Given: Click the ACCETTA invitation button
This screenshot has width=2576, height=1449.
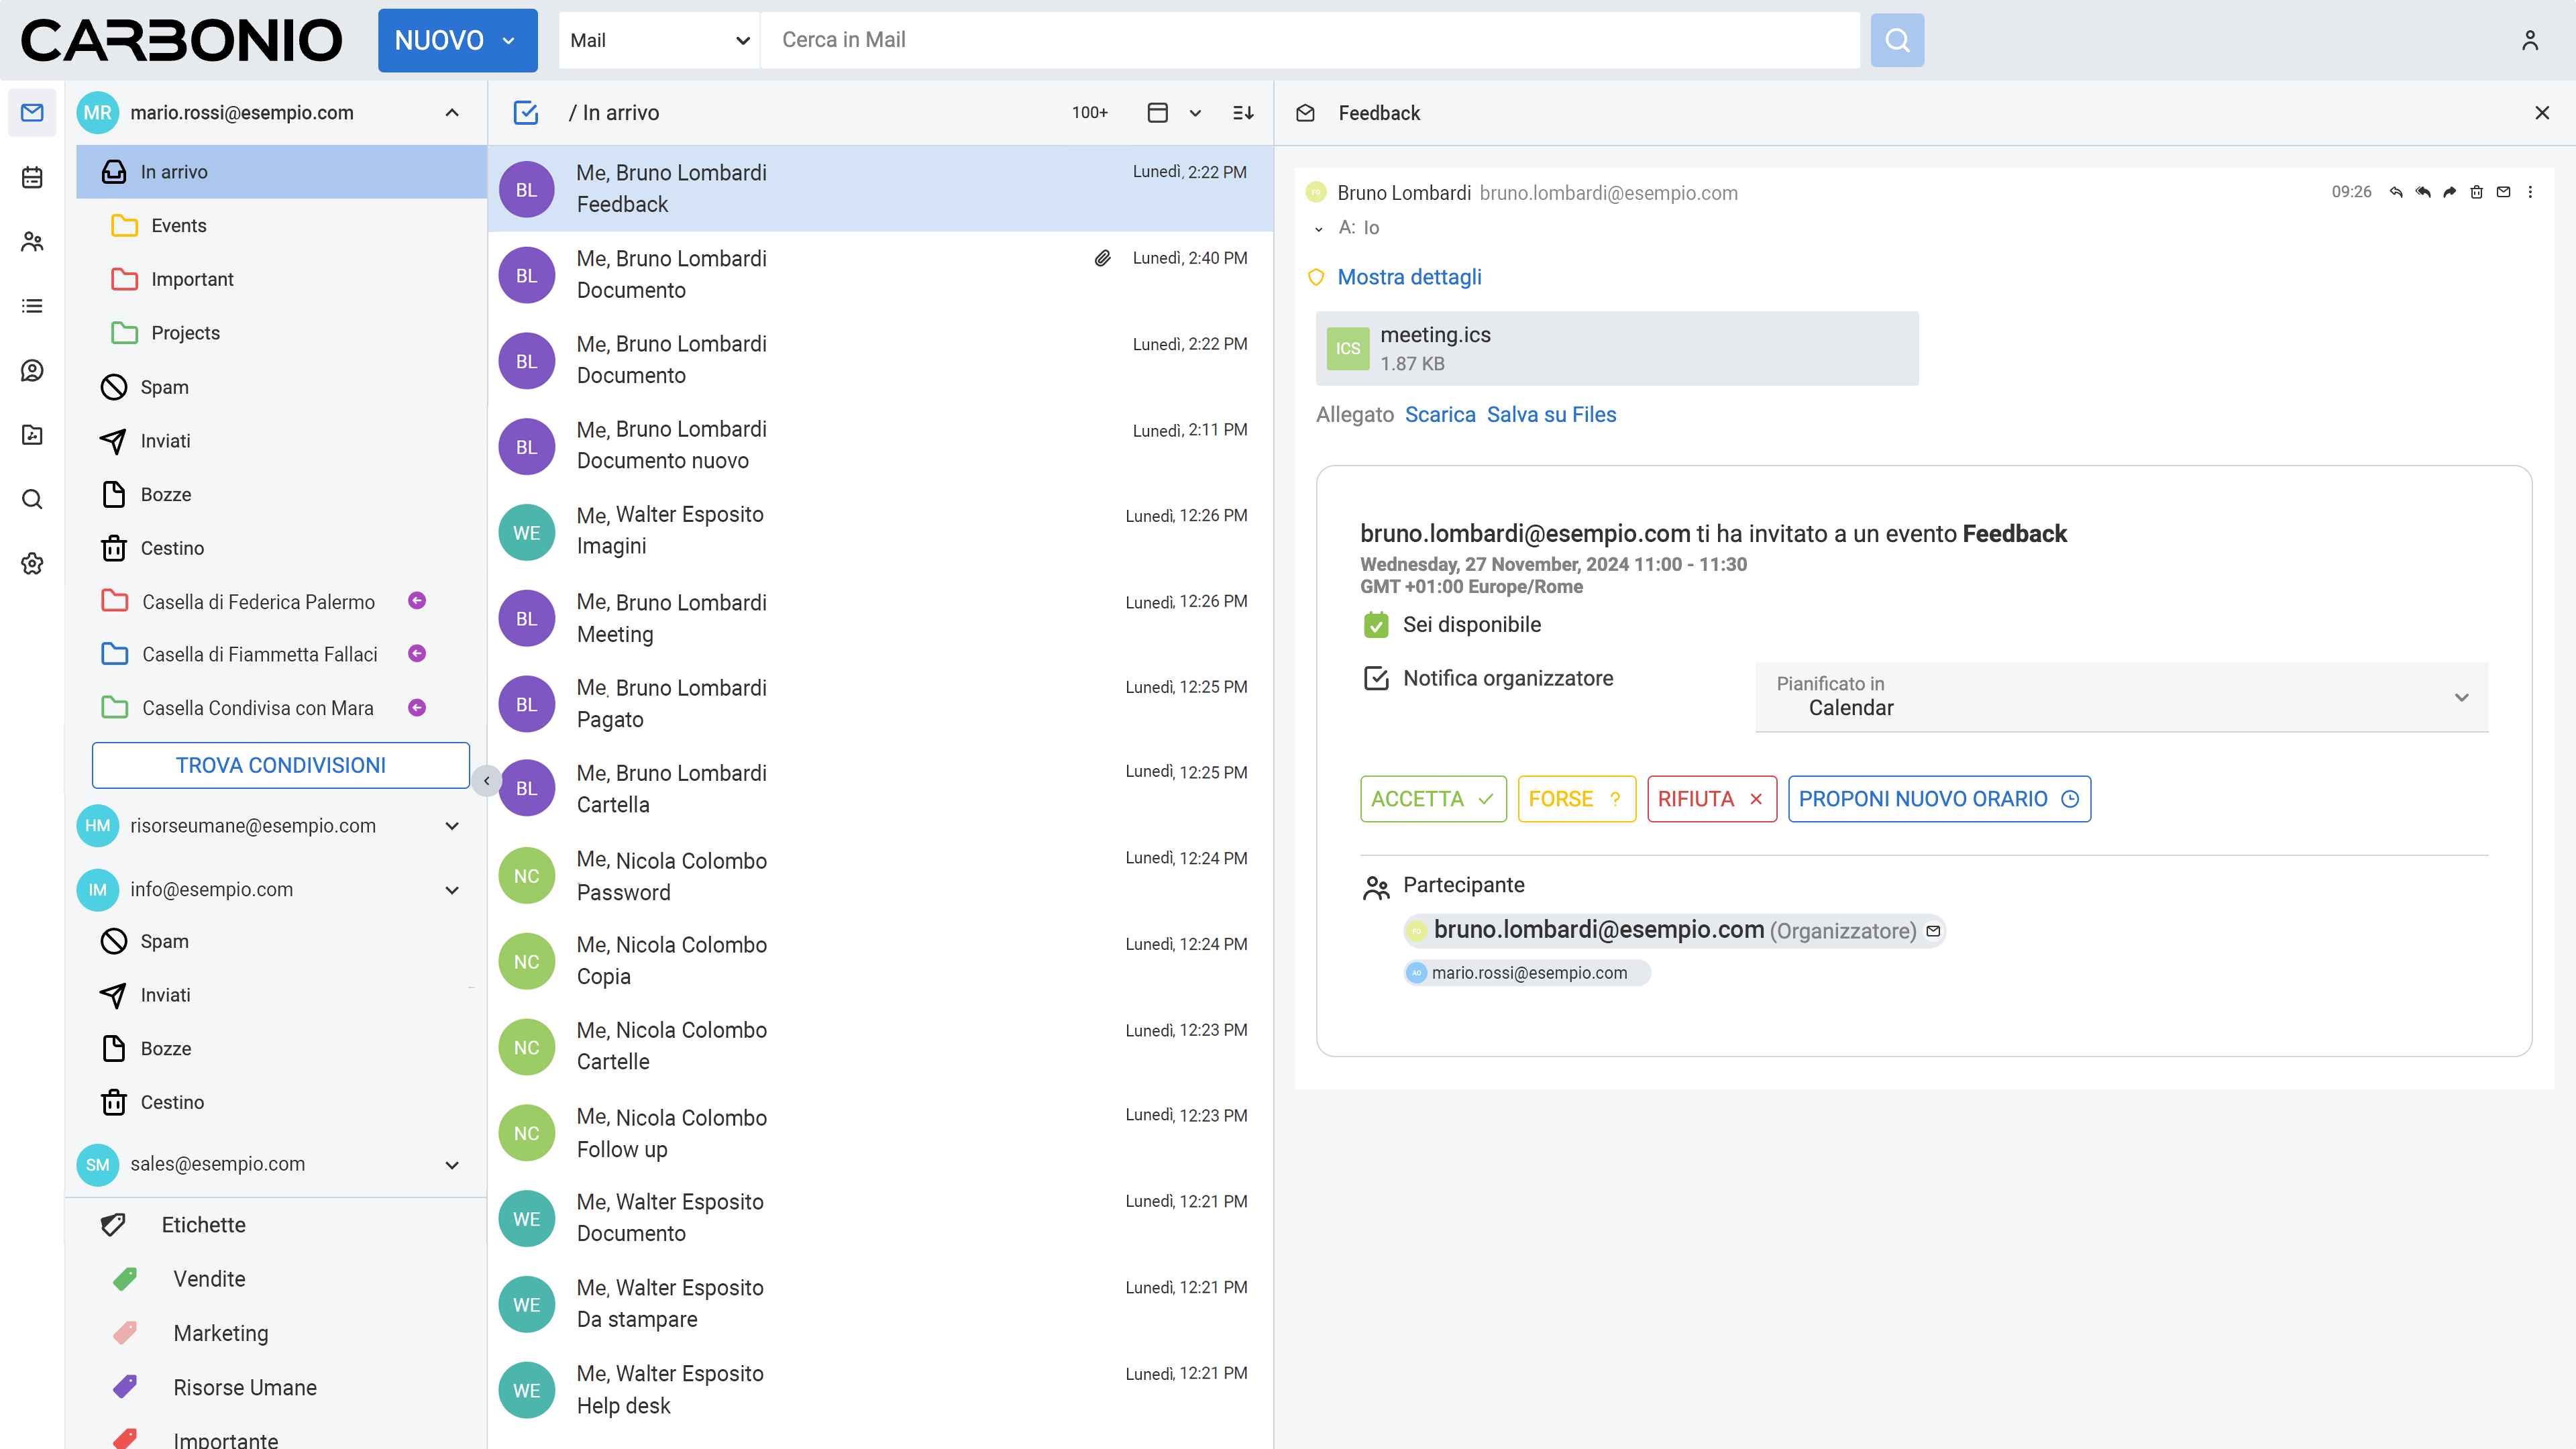Looking at the screenshot, I should (1432, 799).
